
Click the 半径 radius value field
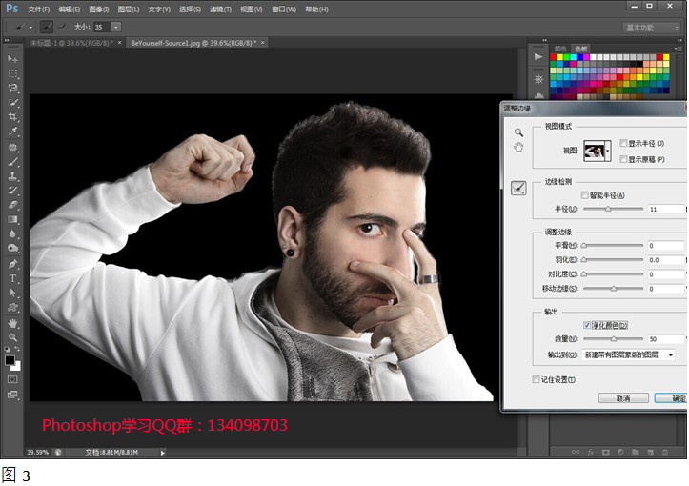tap(666, 209)
